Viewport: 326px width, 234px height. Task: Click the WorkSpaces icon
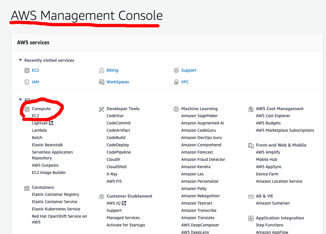point(101,82)
